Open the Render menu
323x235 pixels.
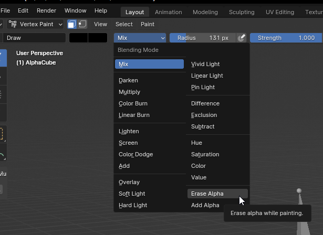[x=46, y=10]
